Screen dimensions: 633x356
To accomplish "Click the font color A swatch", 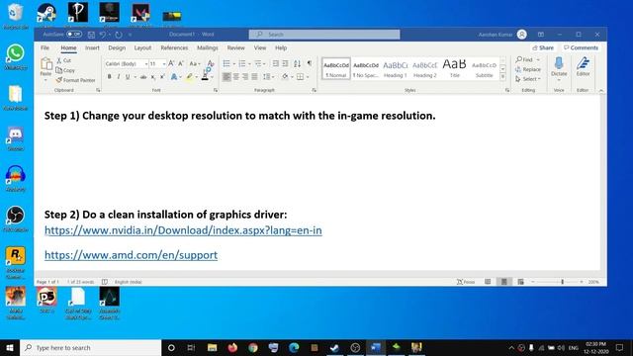I will (205, 77).
